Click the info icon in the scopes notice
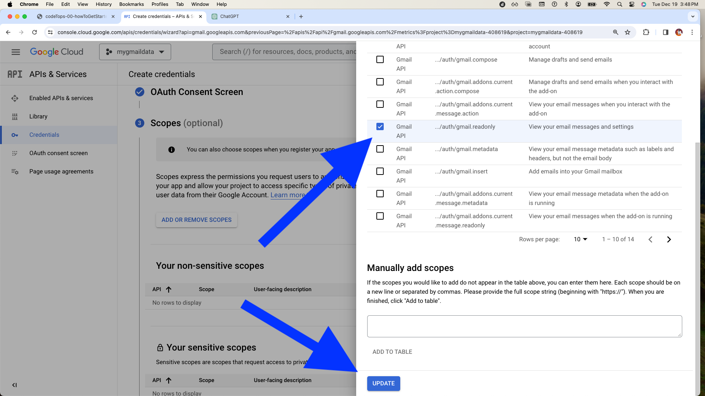Viewport: 705px width, 396px height. pos(171,150)
